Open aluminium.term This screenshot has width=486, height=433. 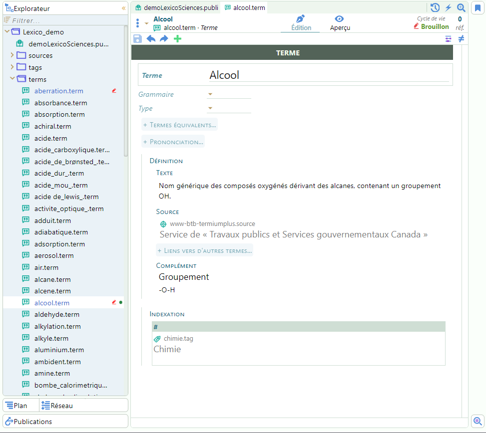coord(59,350)
